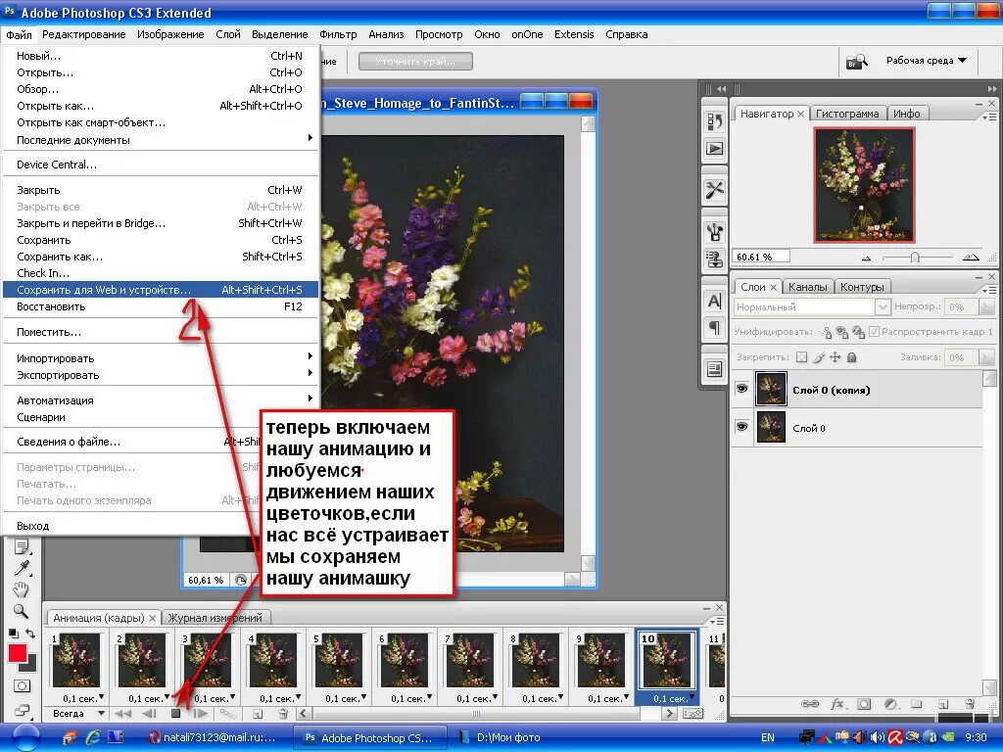Select the next animation frame

[x=200, y=714]
